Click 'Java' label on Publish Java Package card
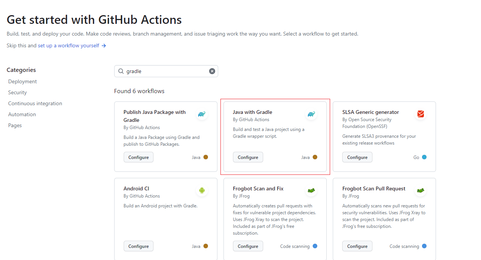This screenshot has height=260, width=481. coord(196,157)
